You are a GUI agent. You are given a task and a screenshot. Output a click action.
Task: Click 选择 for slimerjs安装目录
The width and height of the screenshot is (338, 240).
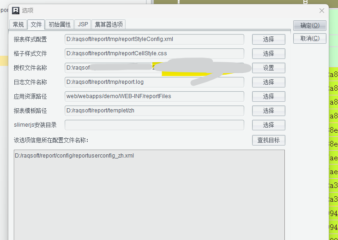pyautogui.click(x=269, y=125)
